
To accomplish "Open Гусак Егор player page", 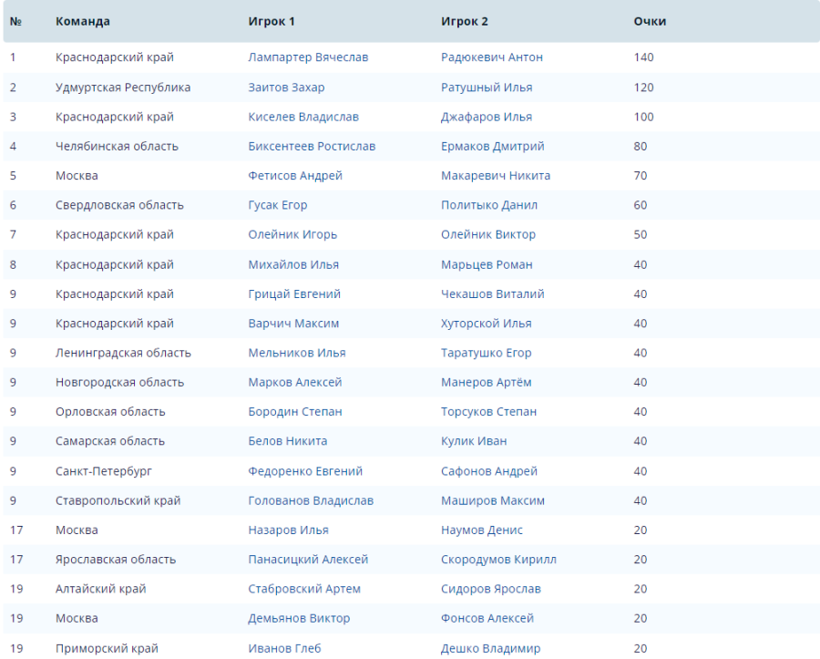I will [278, 205].
